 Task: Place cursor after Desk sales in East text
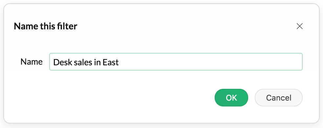pyautogui.click(x=119, y=62)
